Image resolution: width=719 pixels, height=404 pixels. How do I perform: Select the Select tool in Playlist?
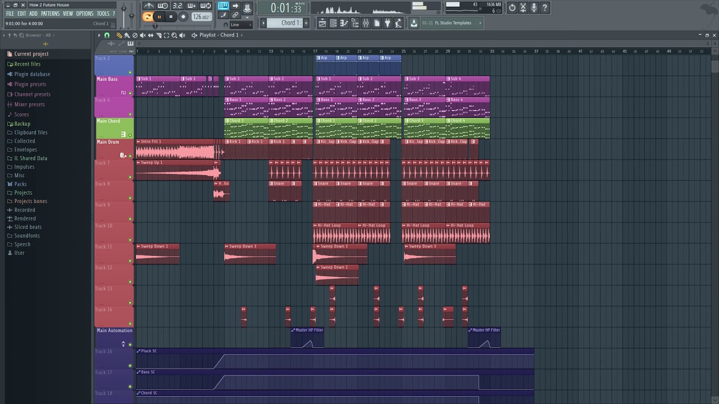click(x=166, y=35)
